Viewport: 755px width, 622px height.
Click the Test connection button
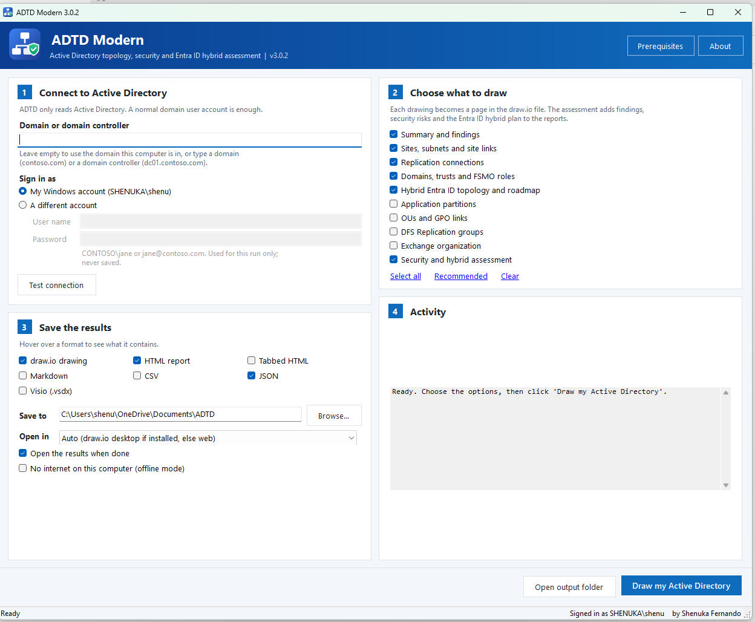click(x=57, y=285)
